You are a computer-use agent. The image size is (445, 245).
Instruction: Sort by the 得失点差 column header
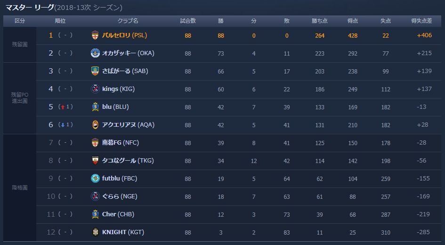click(x=421, y=21)
